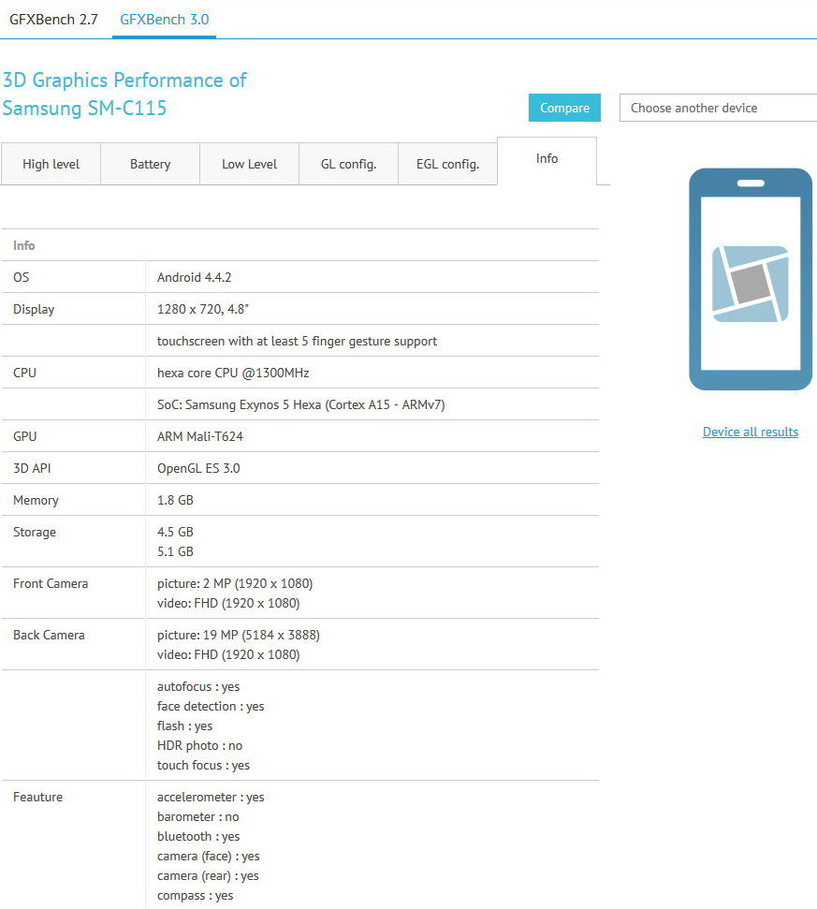This screenshot has height=909, width=817.
Task: Open the High level tab
Action: 51,164
